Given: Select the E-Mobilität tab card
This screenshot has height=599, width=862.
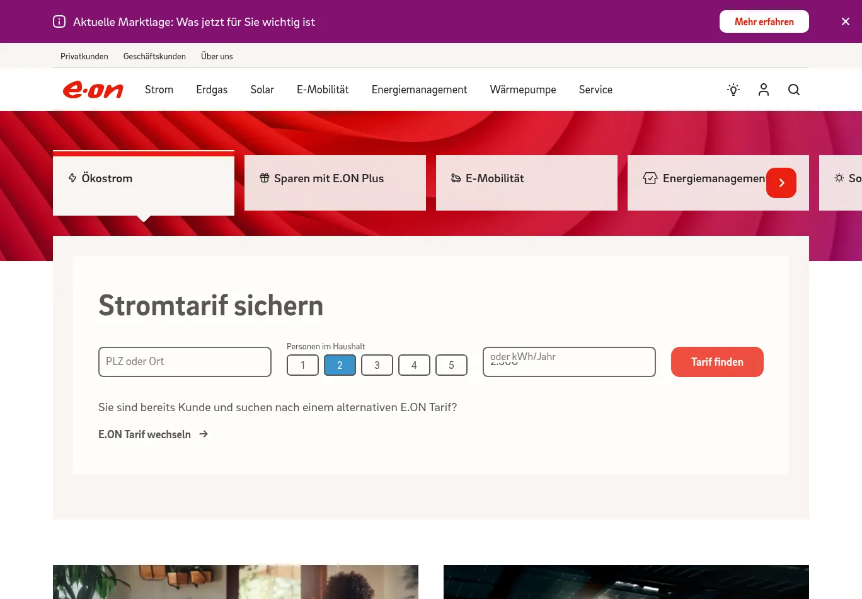Looking at the screenshot, I should point(526,182).
